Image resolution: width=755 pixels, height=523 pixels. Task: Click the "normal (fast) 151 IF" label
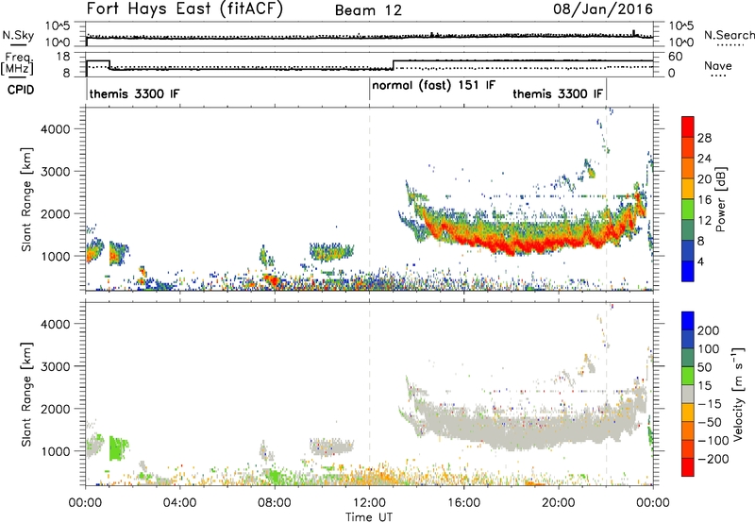tap(433, 86)
